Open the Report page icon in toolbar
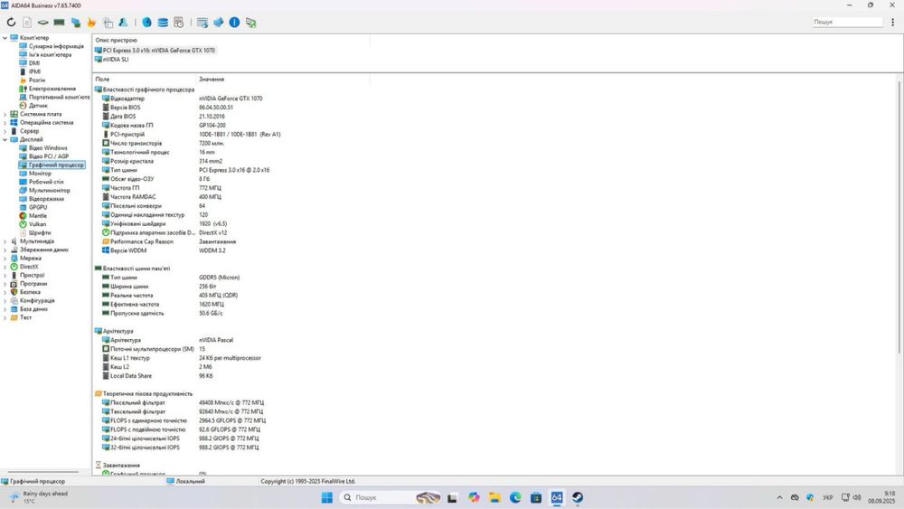This screenshot has width=904, height=509. click(x=27, y=23)
